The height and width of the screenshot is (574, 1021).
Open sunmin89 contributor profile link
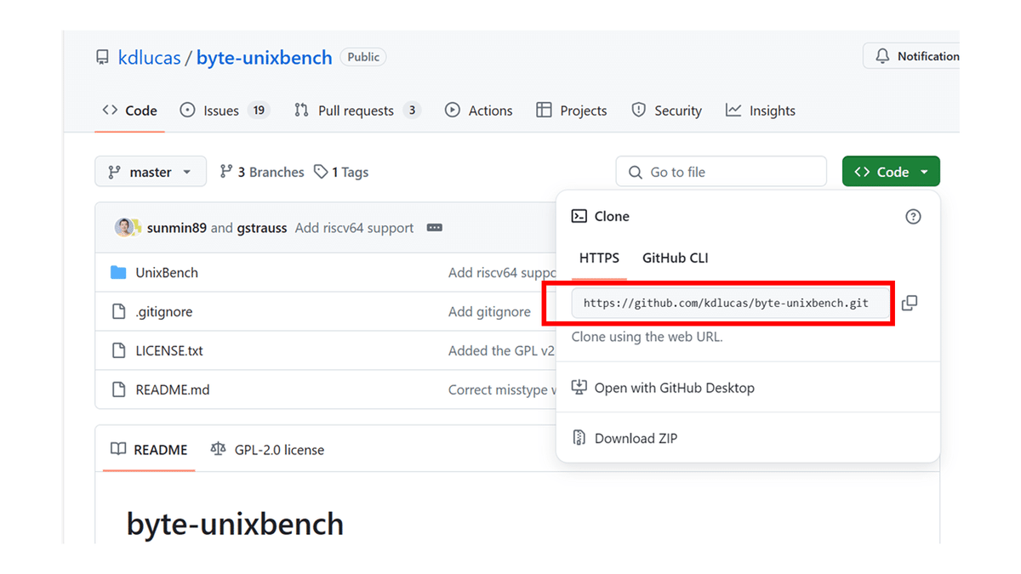click(x=176, y=228)
